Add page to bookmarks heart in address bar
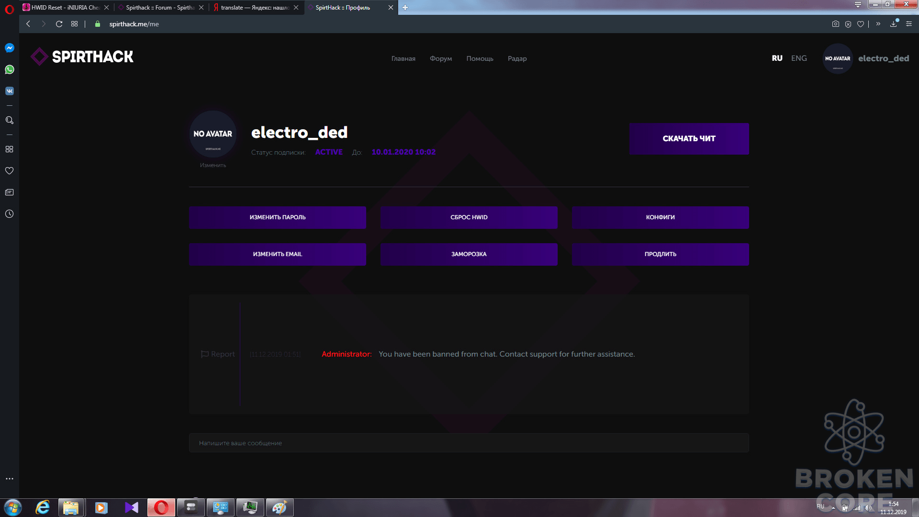919x517 pixels. pyautogui.click(x=861, y=24)
